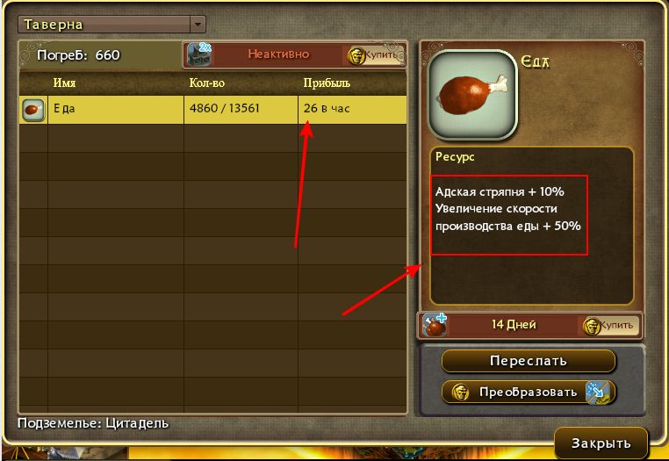Click the gold coin icon beside top Купить

click(356, 55)
